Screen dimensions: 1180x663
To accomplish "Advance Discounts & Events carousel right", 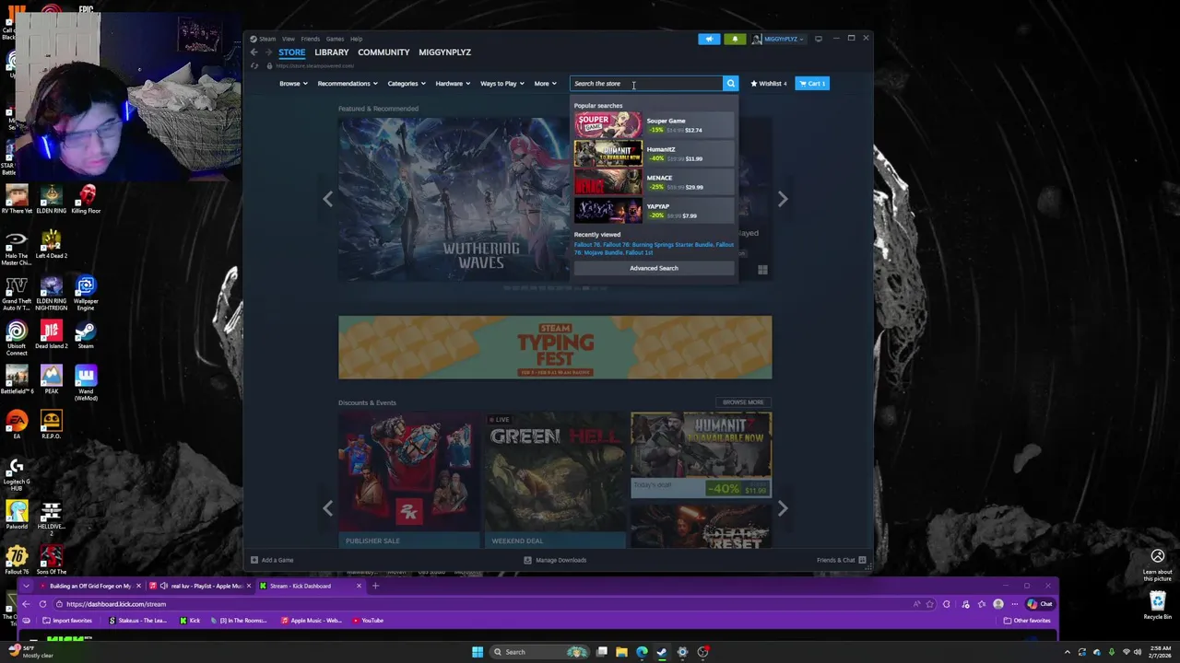I will (x=783, y=508).
